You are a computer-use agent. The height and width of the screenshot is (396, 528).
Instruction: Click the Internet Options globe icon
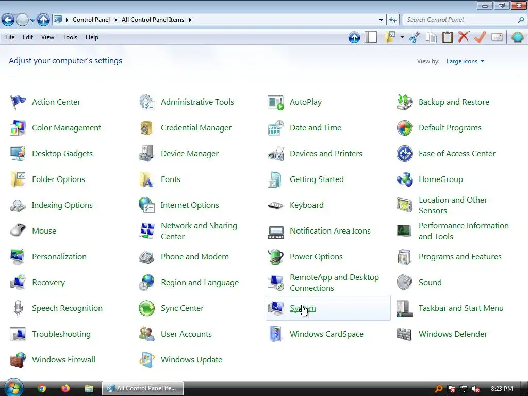click(147, 205)
